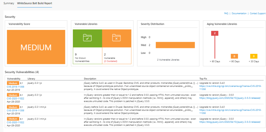Click Apr-20-2019 date in first row

tap(13, 90)
